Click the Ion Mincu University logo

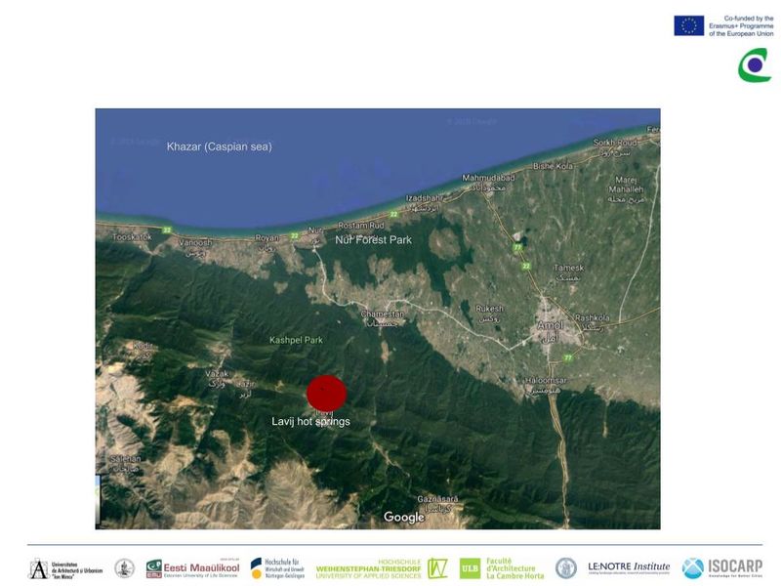pyautogui.click(x=65, y=568)
